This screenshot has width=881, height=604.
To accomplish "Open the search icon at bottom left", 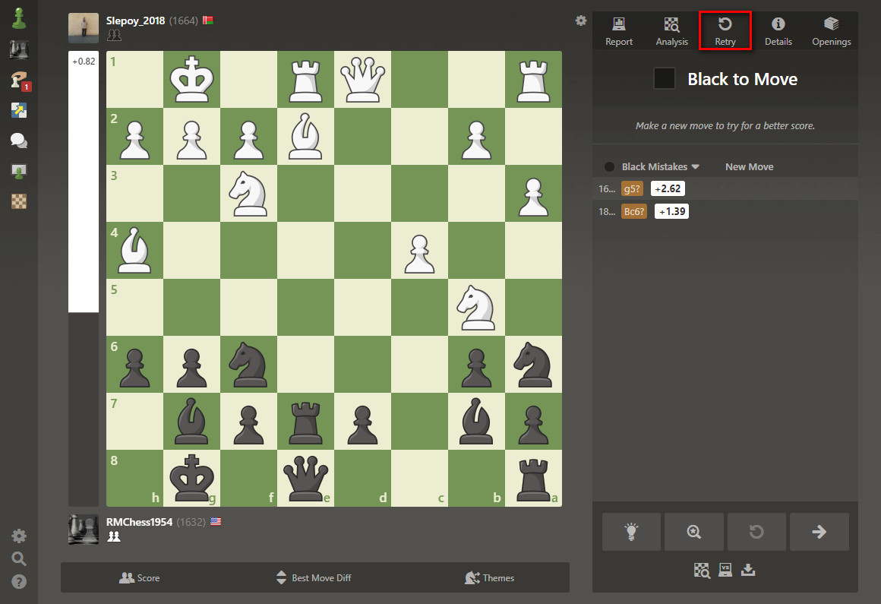I will [18, 558].
